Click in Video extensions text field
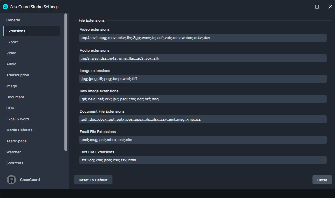 (203, 38)
